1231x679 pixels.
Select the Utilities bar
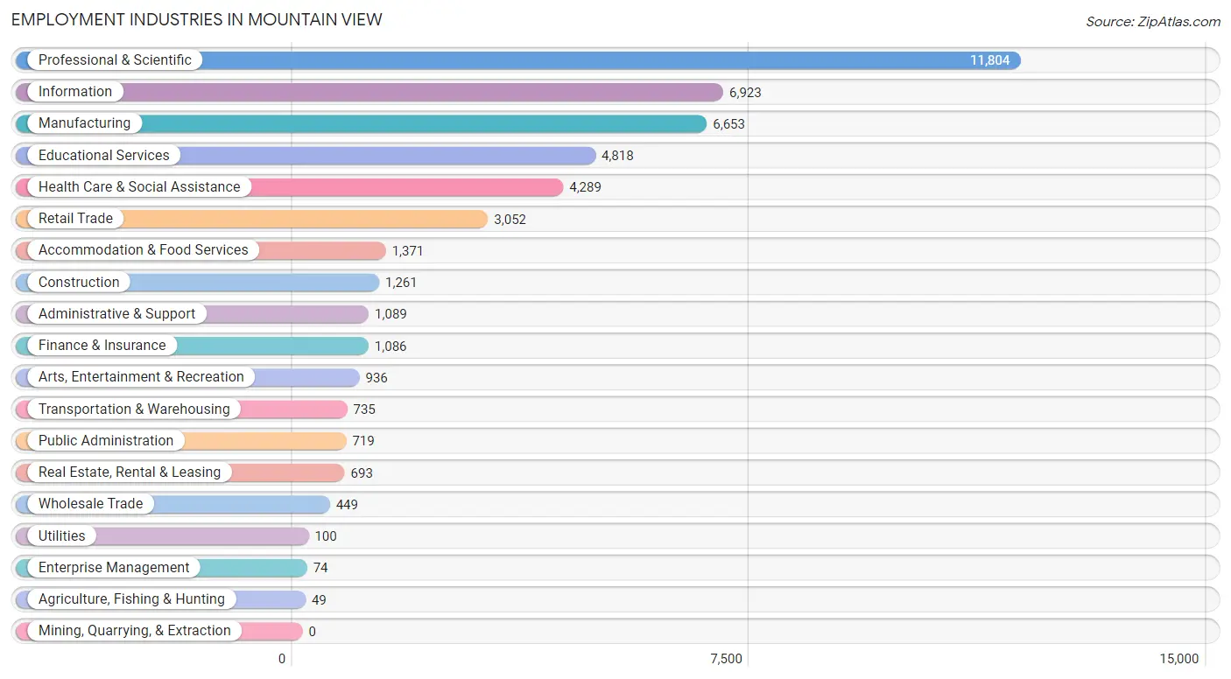pyautogui.click(x=163, y=536)
